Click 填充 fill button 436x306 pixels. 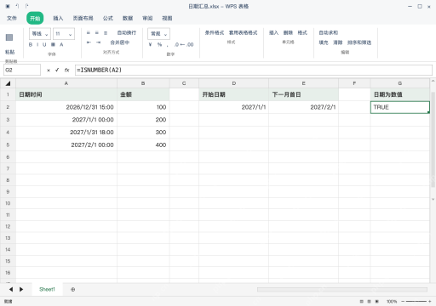(x=324, y=42)
